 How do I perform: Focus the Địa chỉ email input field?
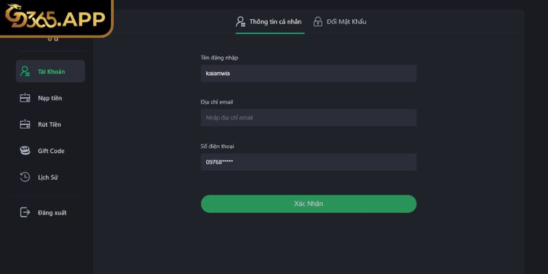tap(308, 118)
